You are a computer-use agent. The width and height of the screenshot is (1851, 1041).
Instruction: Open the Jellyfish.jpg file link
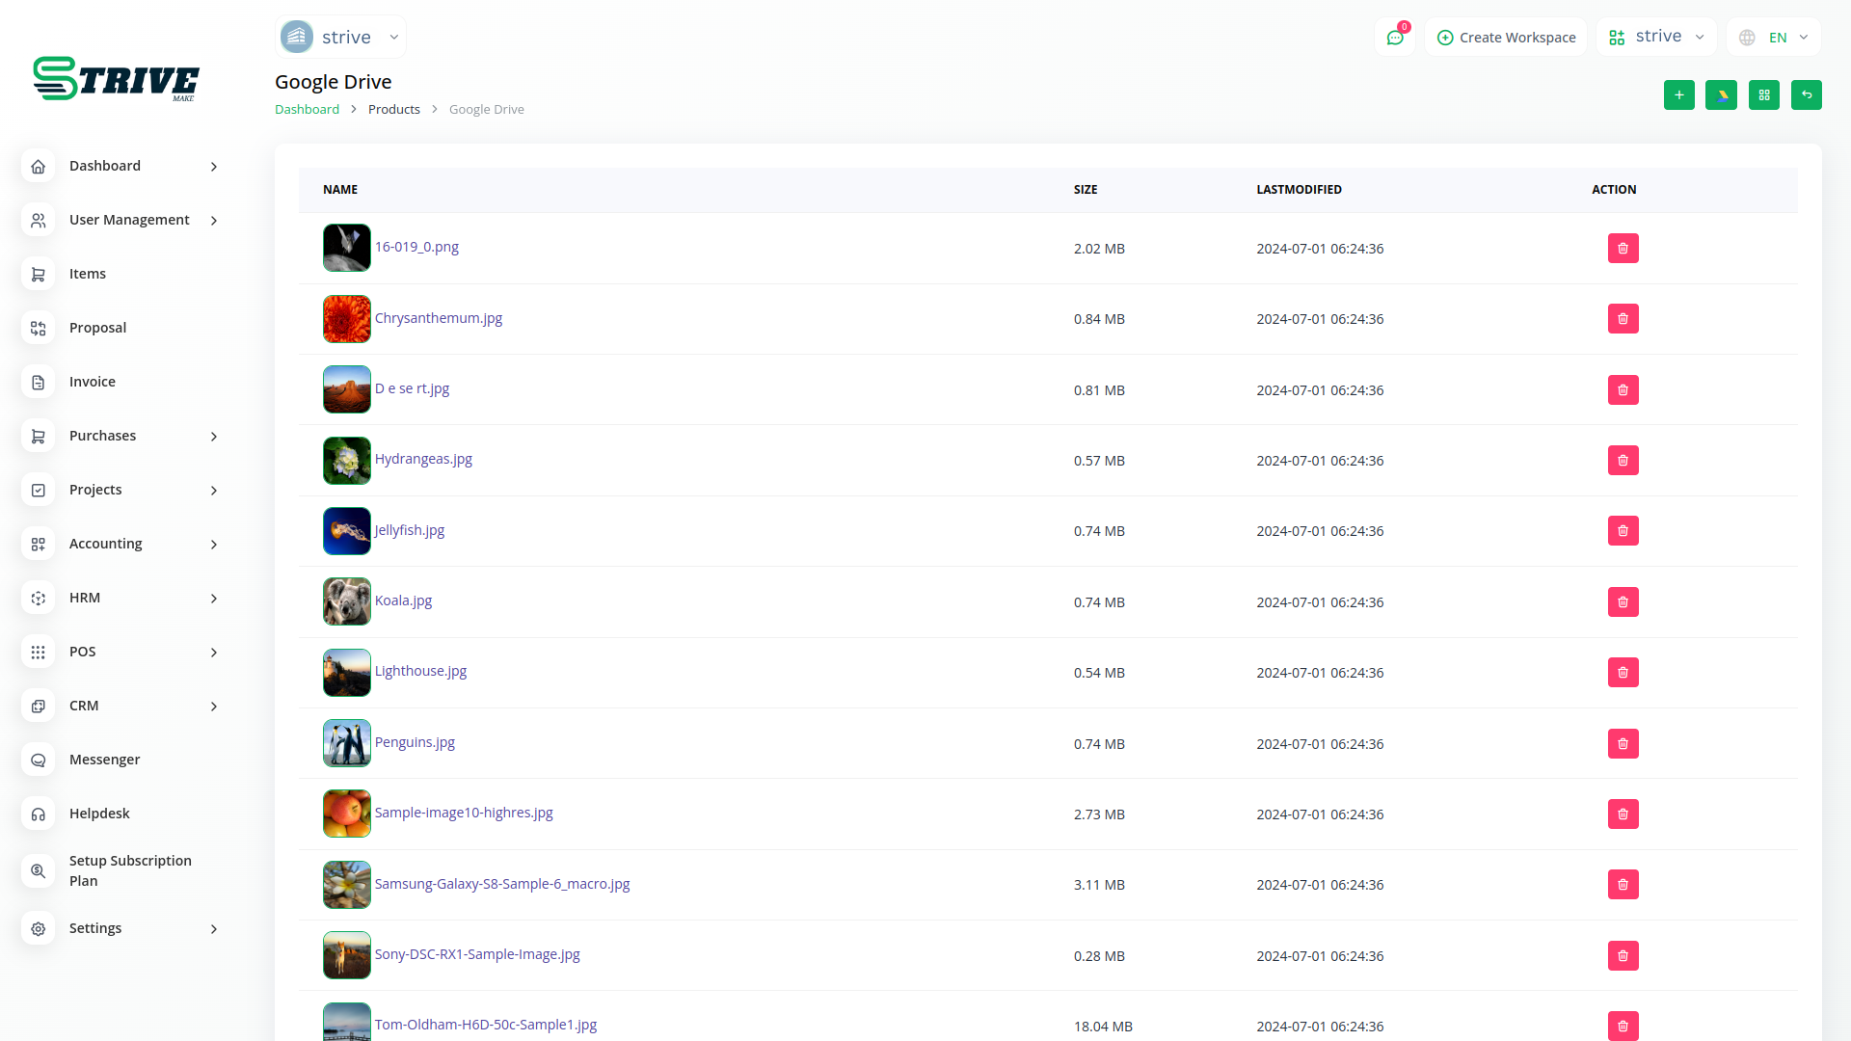coord(410,530)
